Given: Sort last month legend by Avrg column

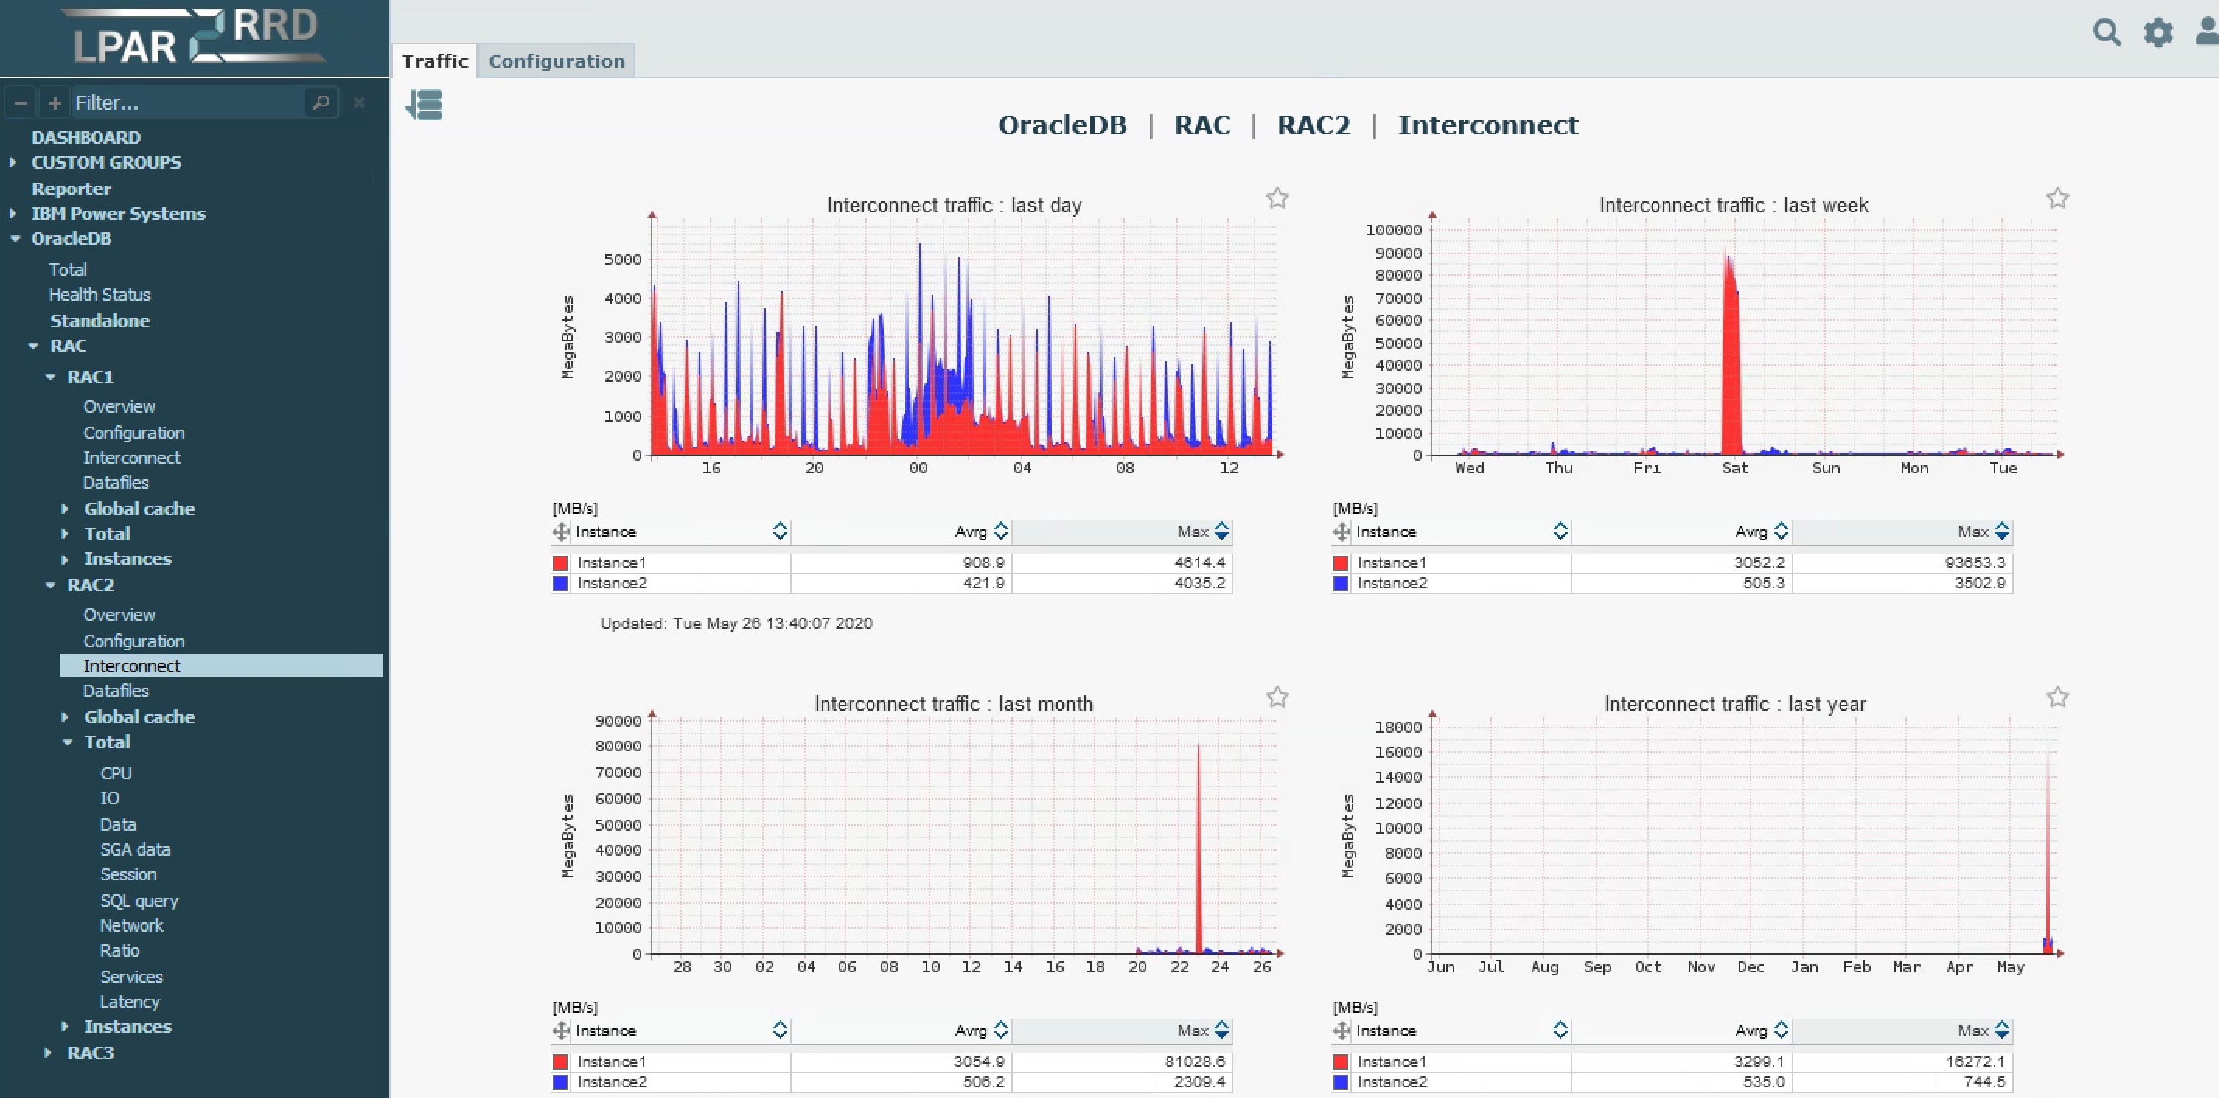Looking at the screenshot, I should (x=1000, y=1030).
